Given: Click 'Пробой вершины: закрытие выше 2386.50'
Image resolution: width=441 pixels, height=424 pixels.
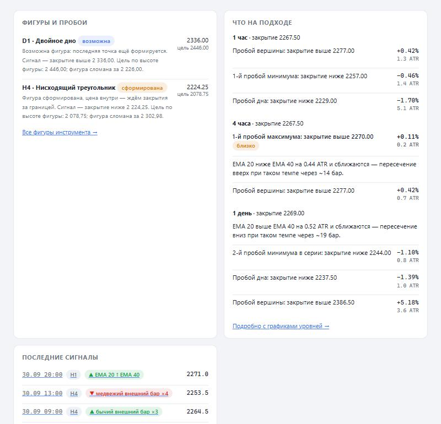Looking at the screenshot, I should 293,303.
